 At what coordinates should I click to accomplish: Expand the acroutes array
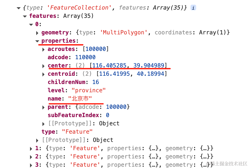(x=43, y=49)
